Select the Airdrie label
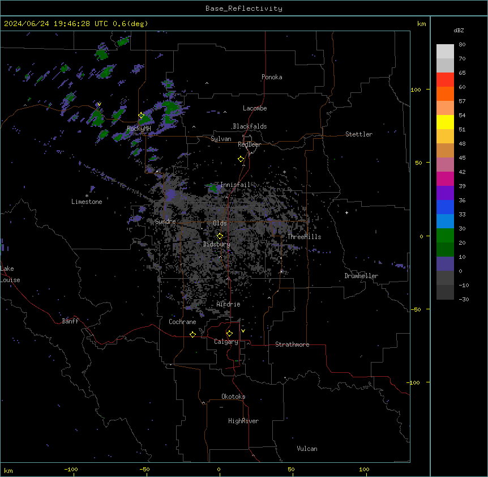This screenshot has height=477, width=488. coord(229,304)
